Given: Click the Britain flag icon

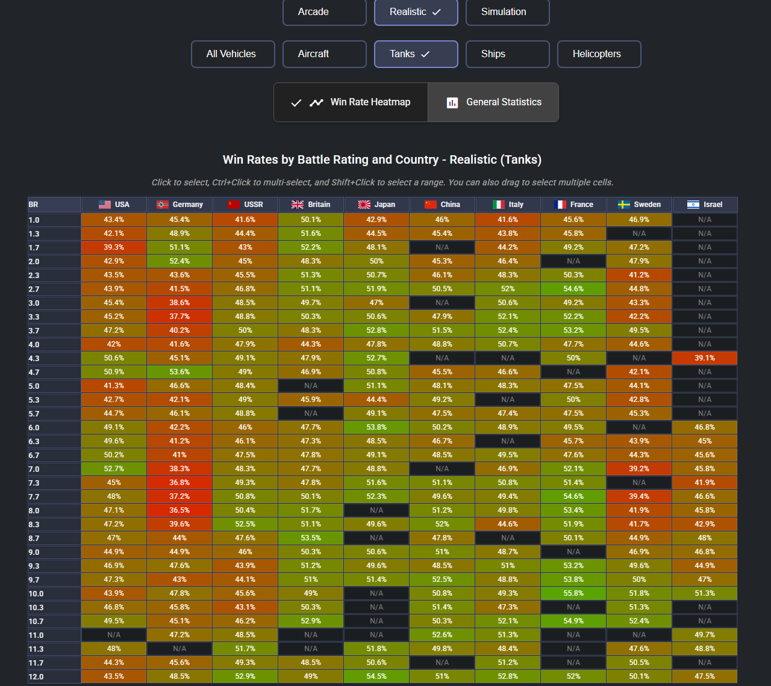Looking at the screenshot, I should (298, 205).
